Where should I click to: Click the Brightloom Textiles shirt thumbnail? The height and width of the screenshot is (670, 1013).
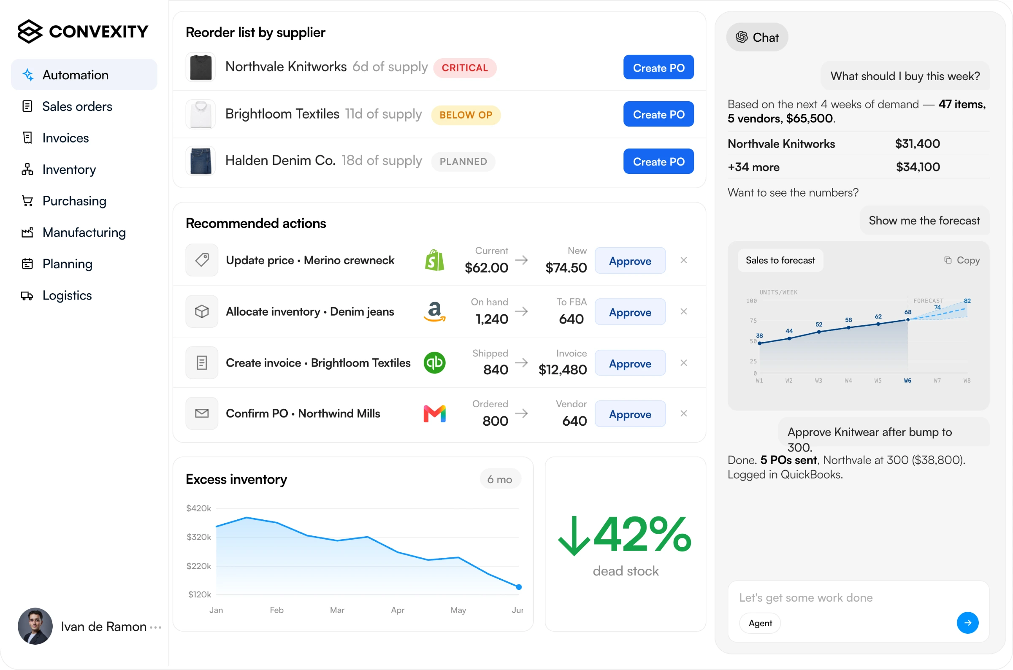tap(200, 114)
